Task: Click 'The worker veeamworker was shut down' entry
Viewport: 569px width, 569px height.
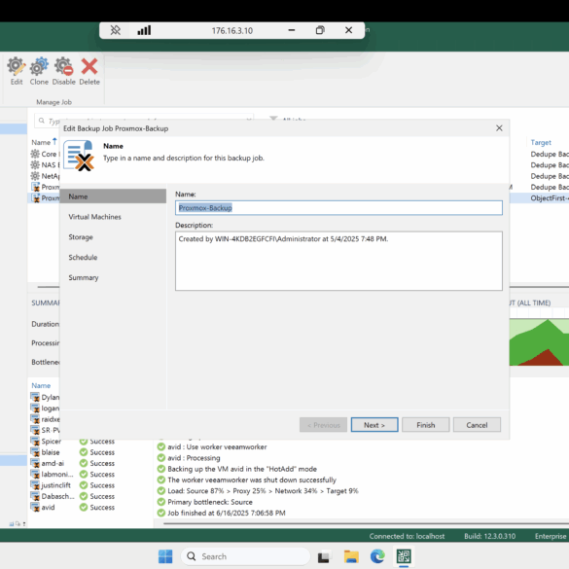Action: (252, 480)
